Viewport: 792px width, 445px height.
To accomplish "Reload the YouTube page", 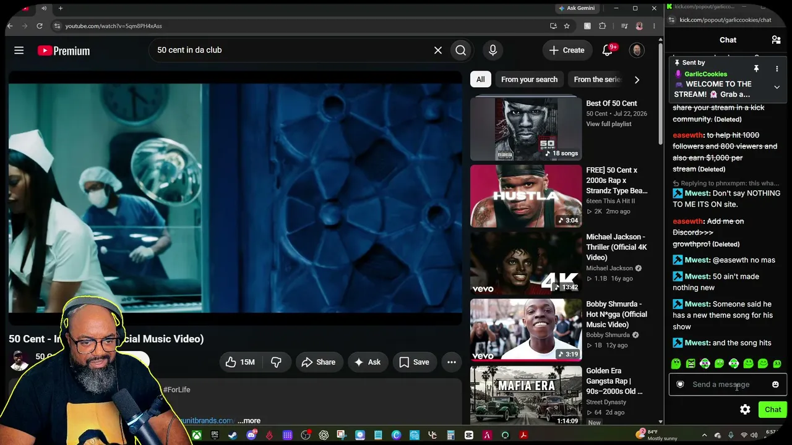I will pyautogui.click(x=40, y=26).
